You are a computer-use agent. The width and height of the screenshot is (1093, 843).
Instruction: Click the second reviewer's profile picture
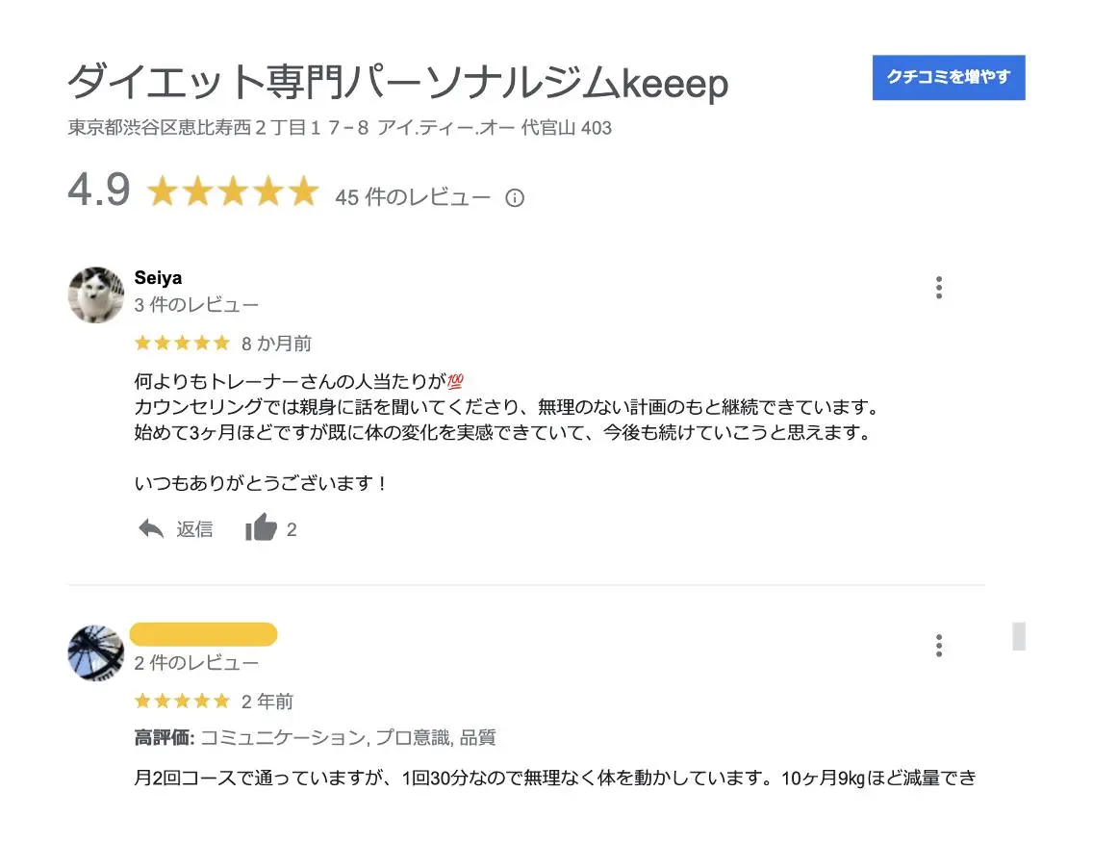tap(96, 652)
